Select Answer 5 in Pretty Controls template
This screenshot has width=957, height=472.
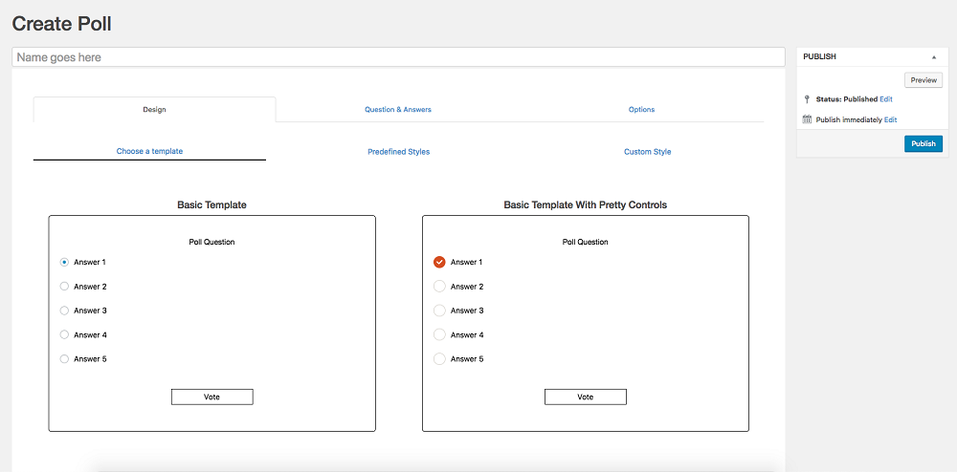click(439, 358)
